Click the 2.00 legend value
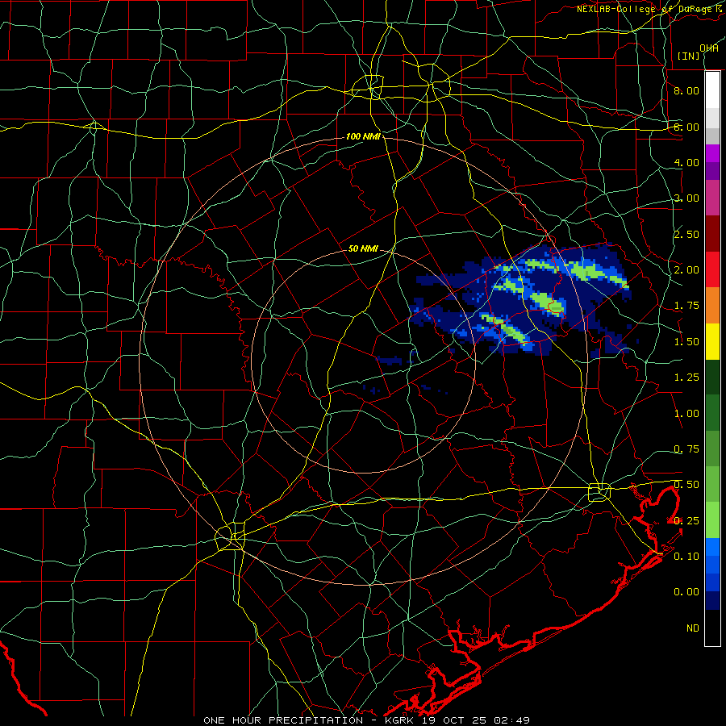Image resolution: width=726 pixels, height=726 pixels. 686,270
